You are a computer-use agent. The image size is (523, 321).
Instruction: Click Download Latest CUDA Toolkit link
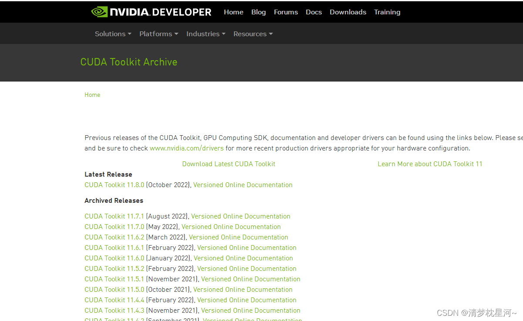[229, 164]
